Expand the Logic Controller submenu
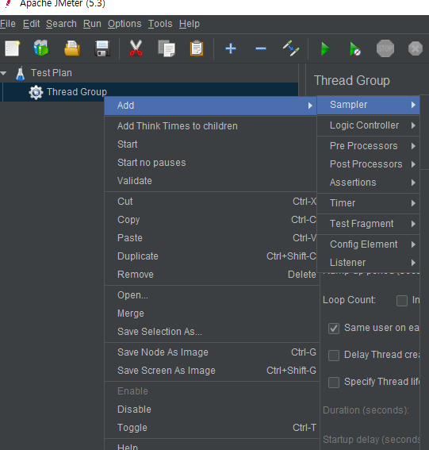429x450 pixels. pos(368,125)
